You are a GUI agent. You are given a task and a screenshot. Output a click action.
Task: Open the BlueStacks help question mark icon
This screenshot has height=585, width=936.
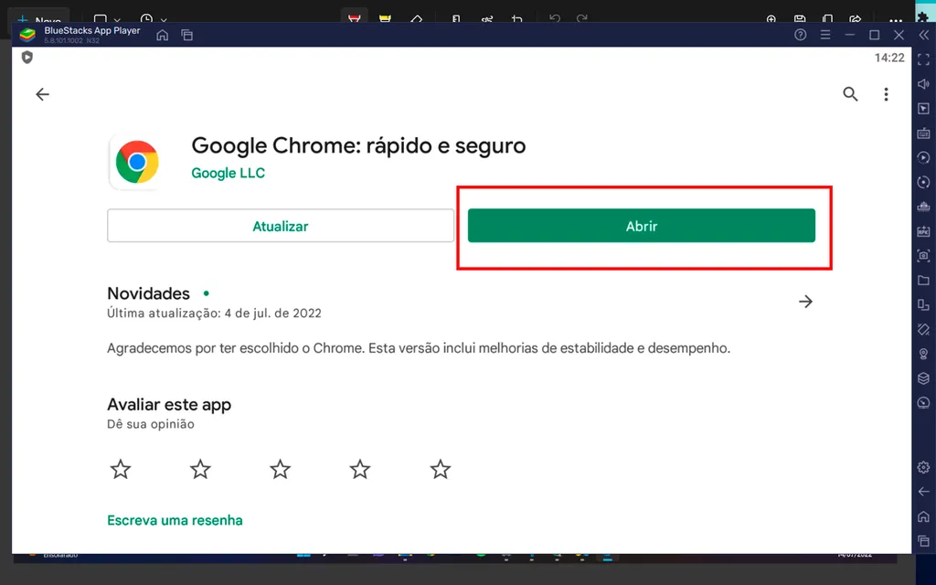click(801, 35)
